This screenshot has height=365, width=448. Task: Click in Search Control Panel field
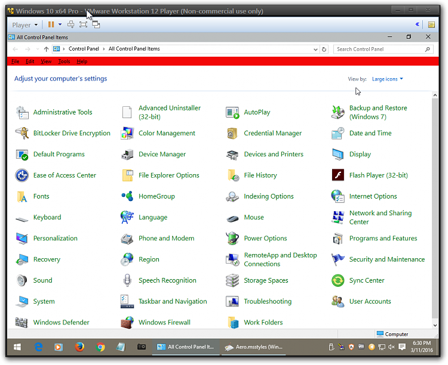pos(383,49)
